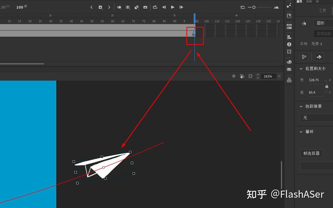Click the playhead at frame 100
This screenshot has height=208, width=333.
click(x=195, y=18)
